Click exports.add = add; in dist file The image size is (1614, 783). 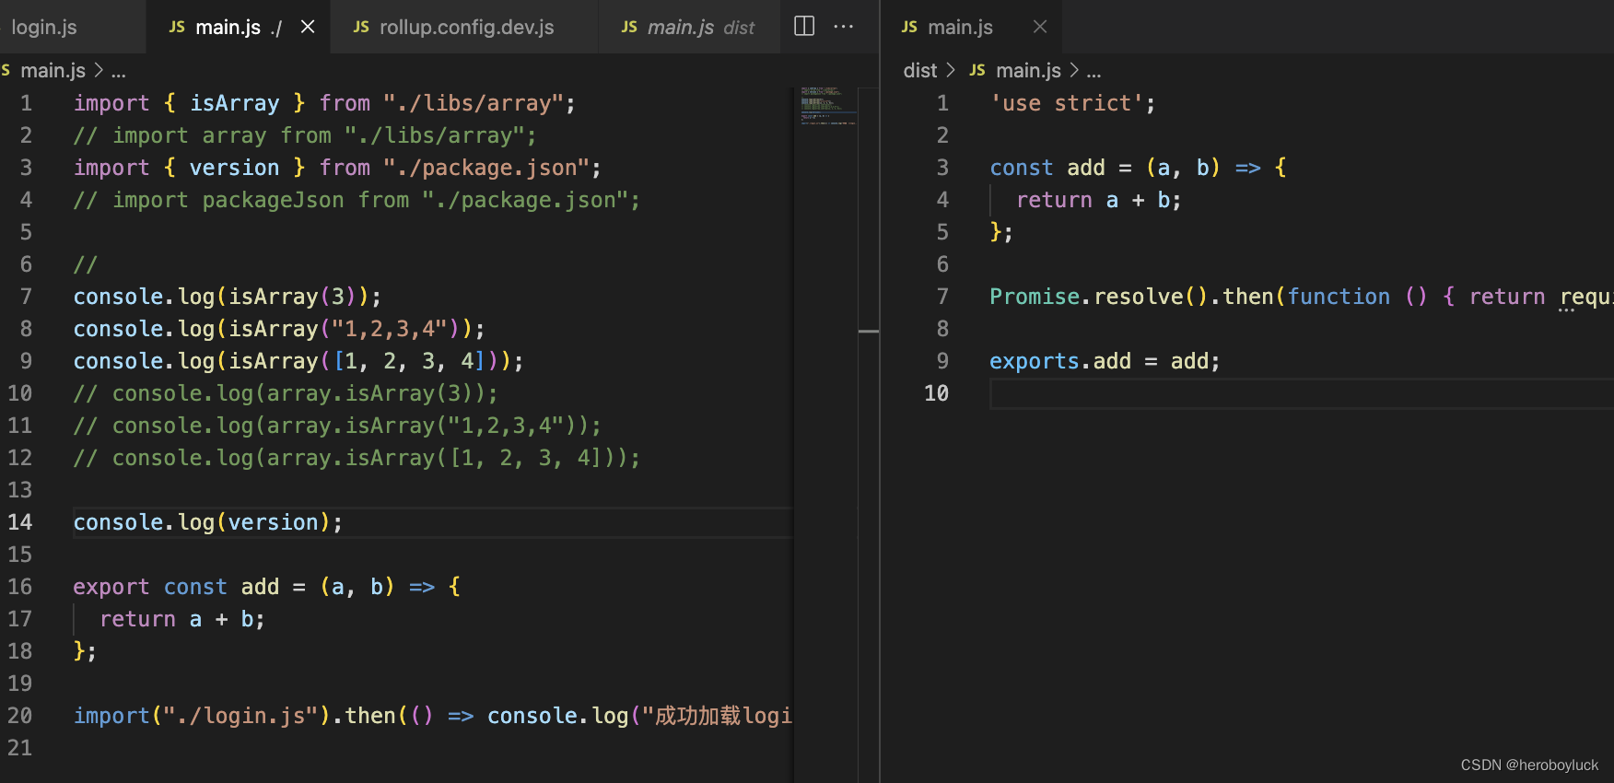tap(1105, 361)
